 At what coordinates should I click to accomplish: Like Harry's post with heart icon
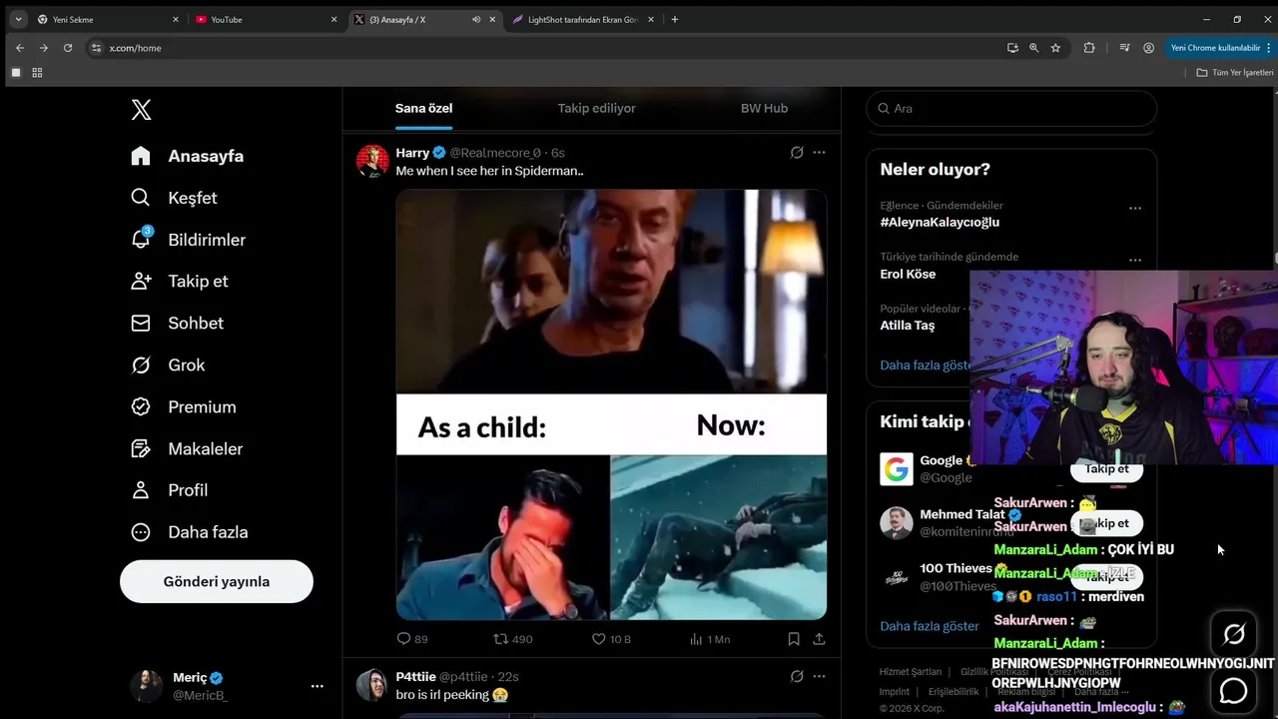[x=599, y=639]
